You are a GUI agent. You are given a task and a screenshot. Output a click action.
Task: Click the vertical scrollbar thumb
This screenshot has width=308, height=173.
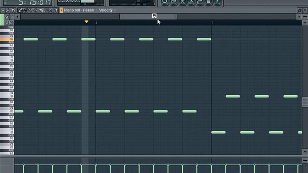(305, 102)
